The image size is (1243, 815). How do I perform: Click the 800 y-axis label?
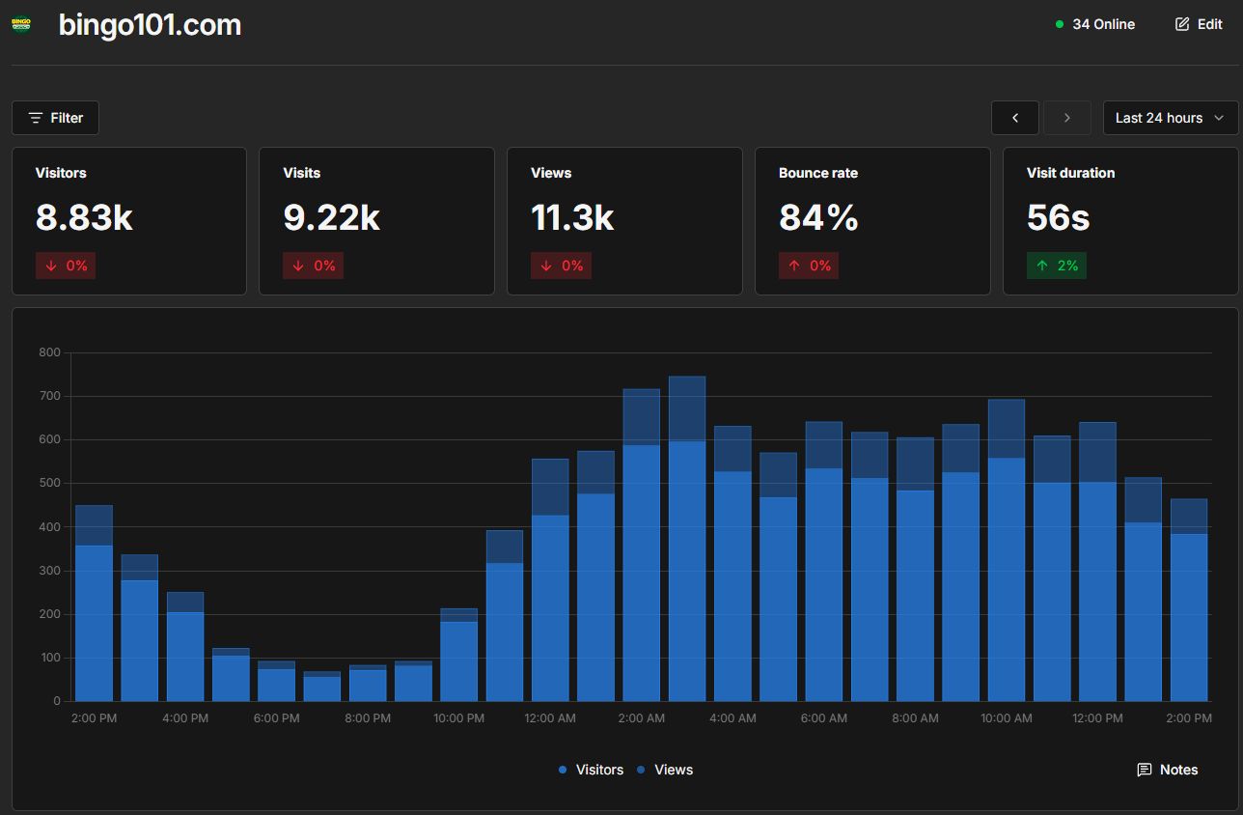tap(50, 352)
